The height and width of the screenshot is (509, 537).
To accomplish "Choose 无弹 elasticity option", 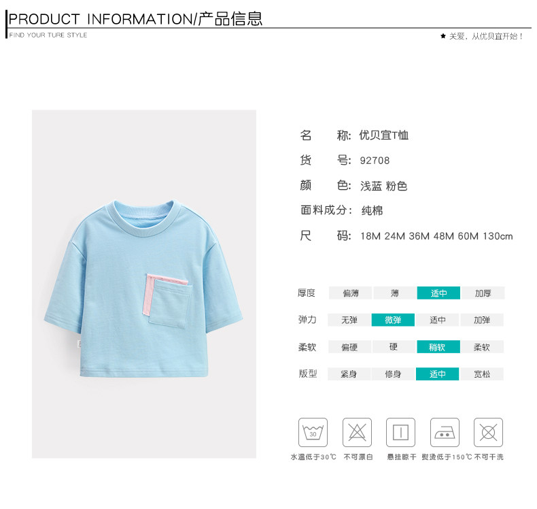I will (349, 320).
